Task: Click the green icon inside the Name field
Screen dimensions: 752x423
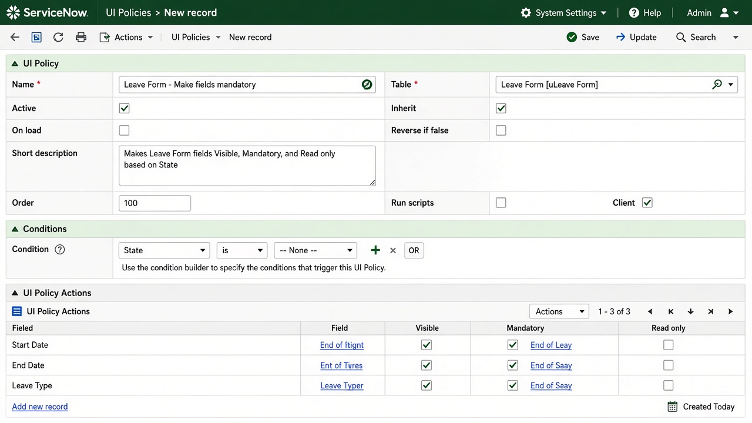Action: click(367, 85)
